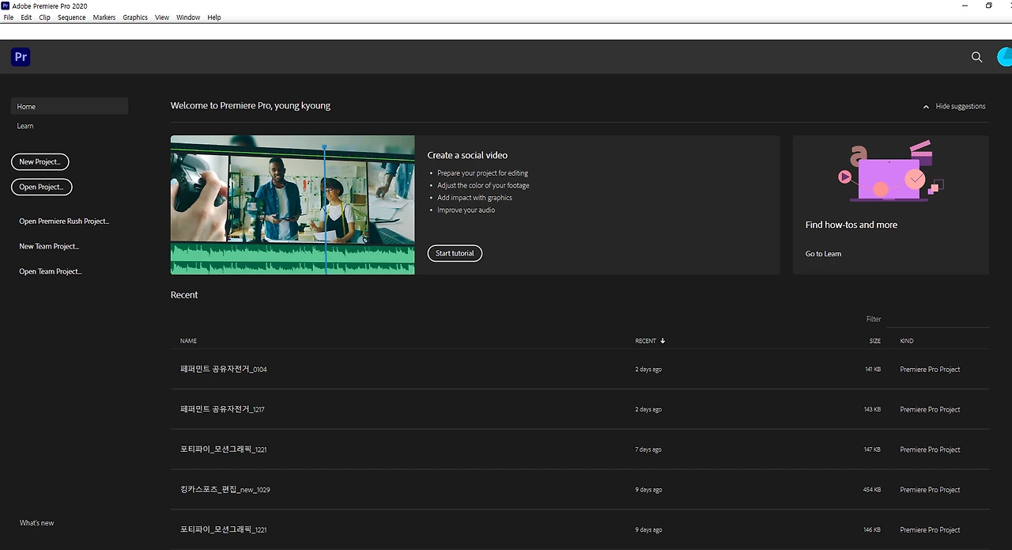The image size is (1012, 550).
Task: Click the social video tutorial thumbnail
Action: [293, 205]
